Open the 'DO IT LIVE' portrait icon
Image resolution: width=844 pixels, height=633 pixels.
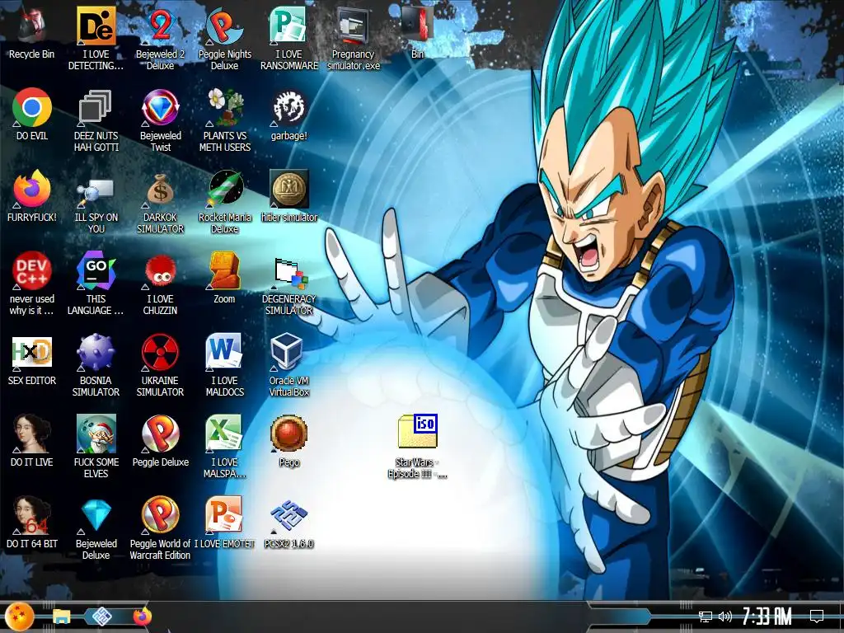click(32, 434)
